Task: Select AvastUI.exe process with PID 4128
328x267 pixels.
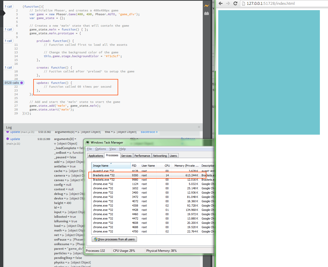Action: [x=153, y=171]
